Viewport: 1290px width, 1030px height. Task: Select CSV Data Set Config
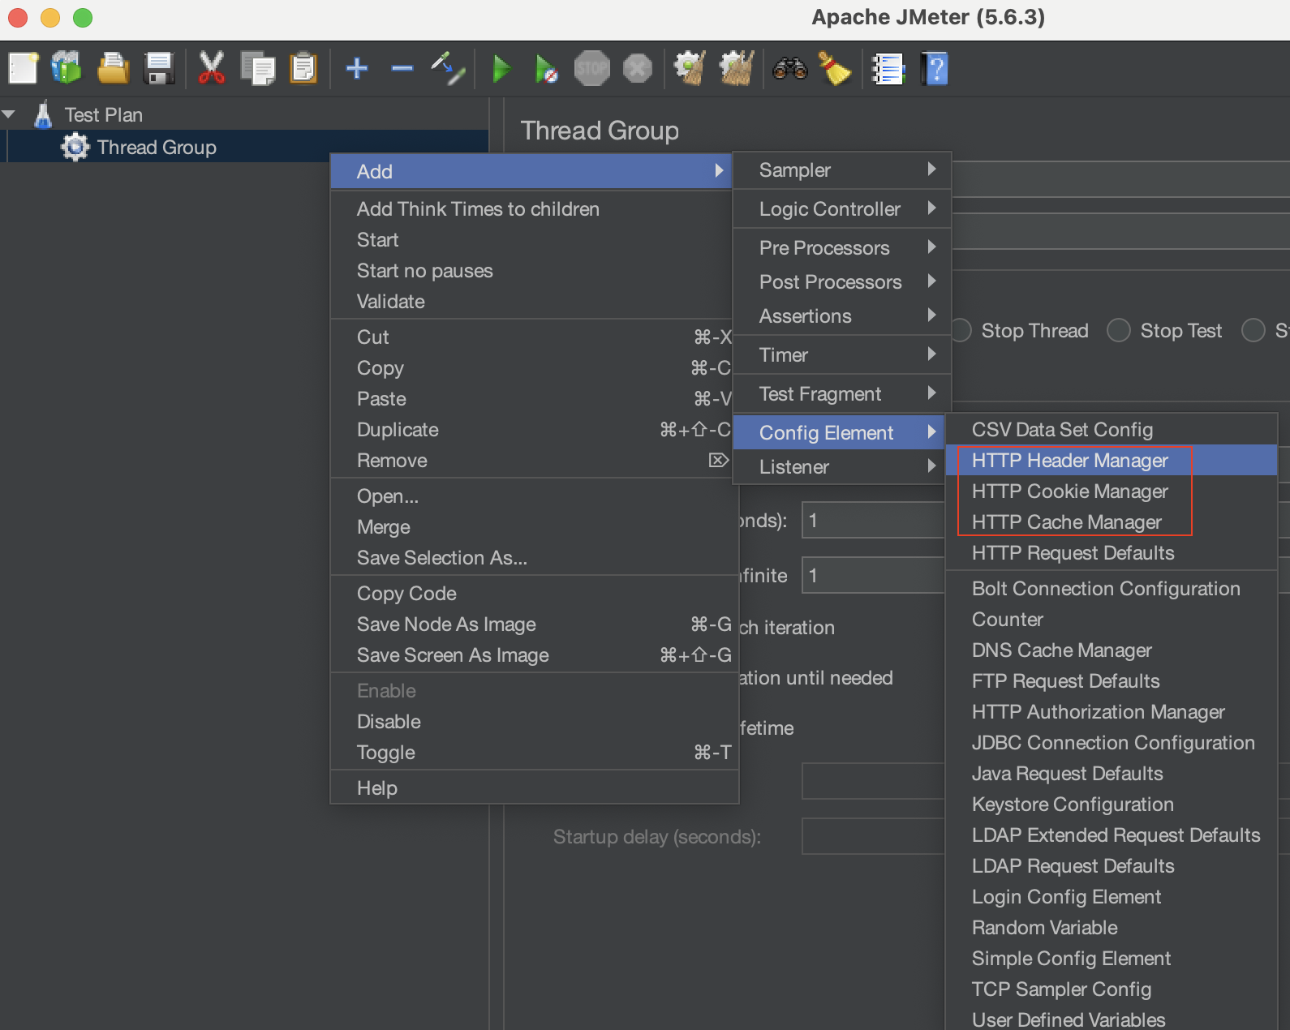pos(1111,430)
